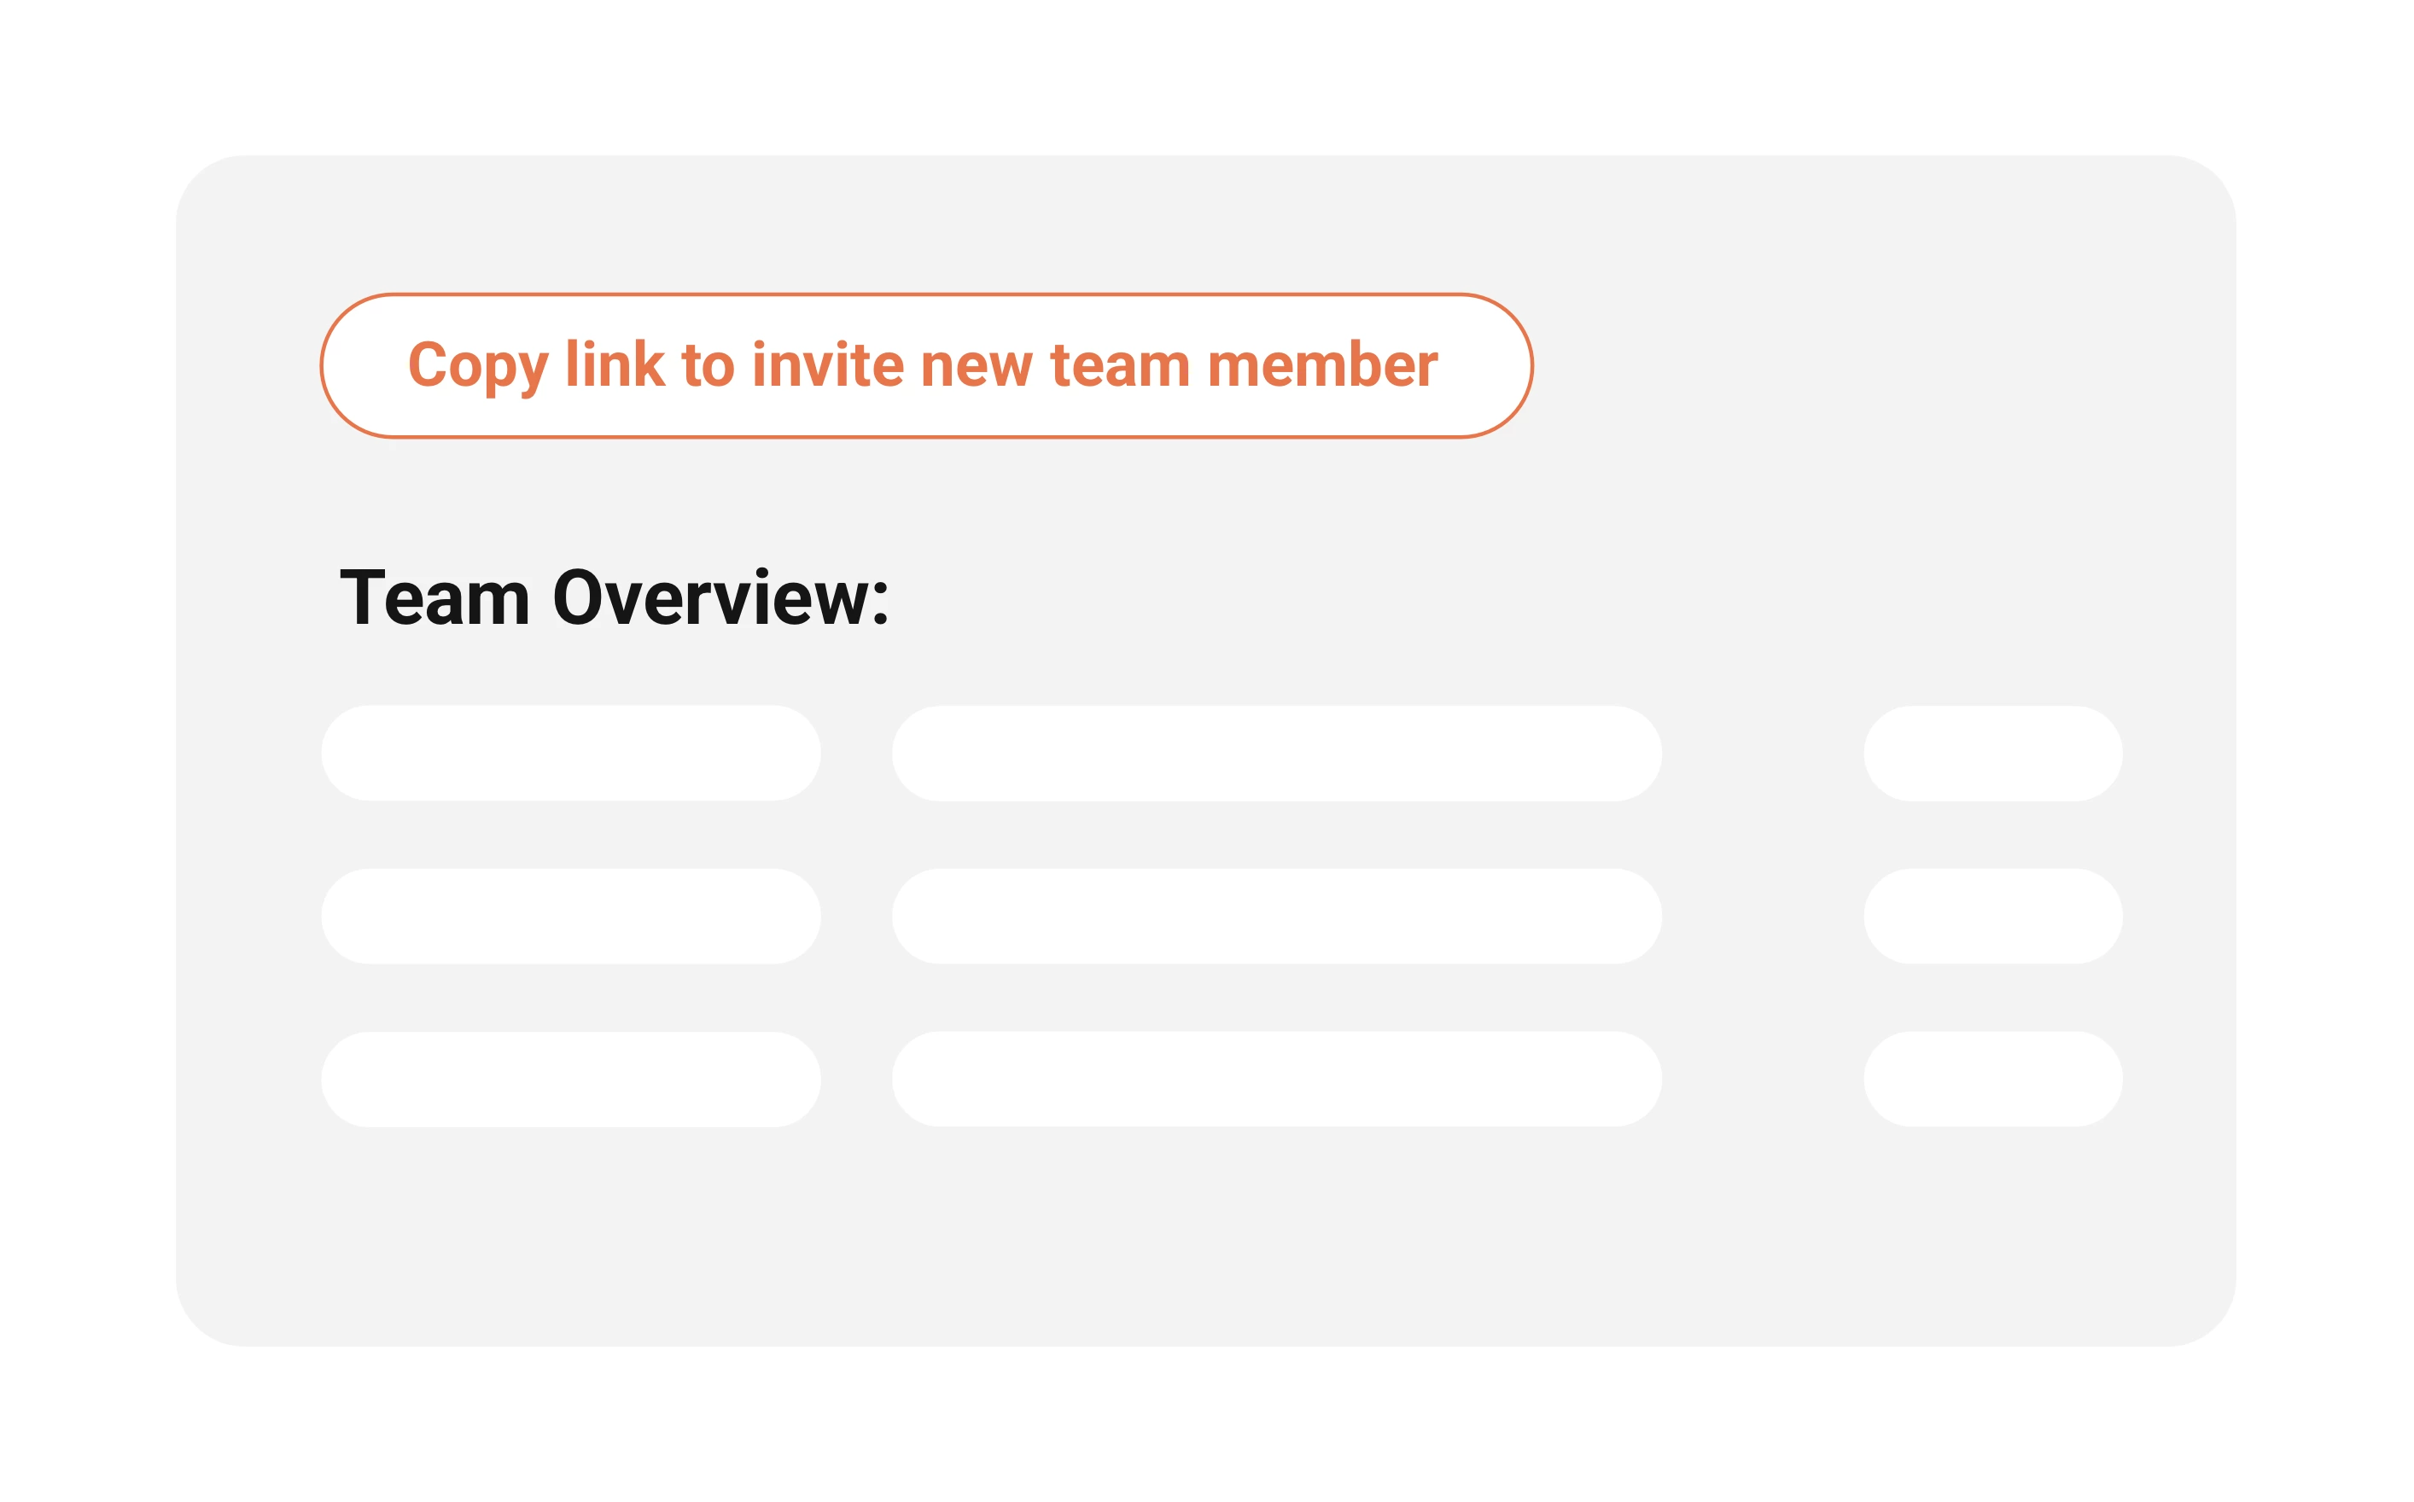
Task: Select first row's wide middle placeholder field
Action: coord(1276,753)
